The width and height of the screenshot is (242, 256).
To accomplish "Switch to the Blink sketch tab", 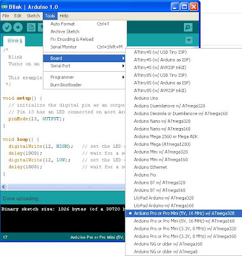I will point(15,41).
